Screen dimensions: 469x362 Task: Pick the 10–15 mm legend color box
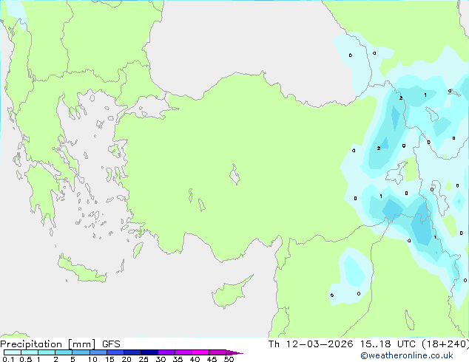pyautogui.click(x=98, y=352)
